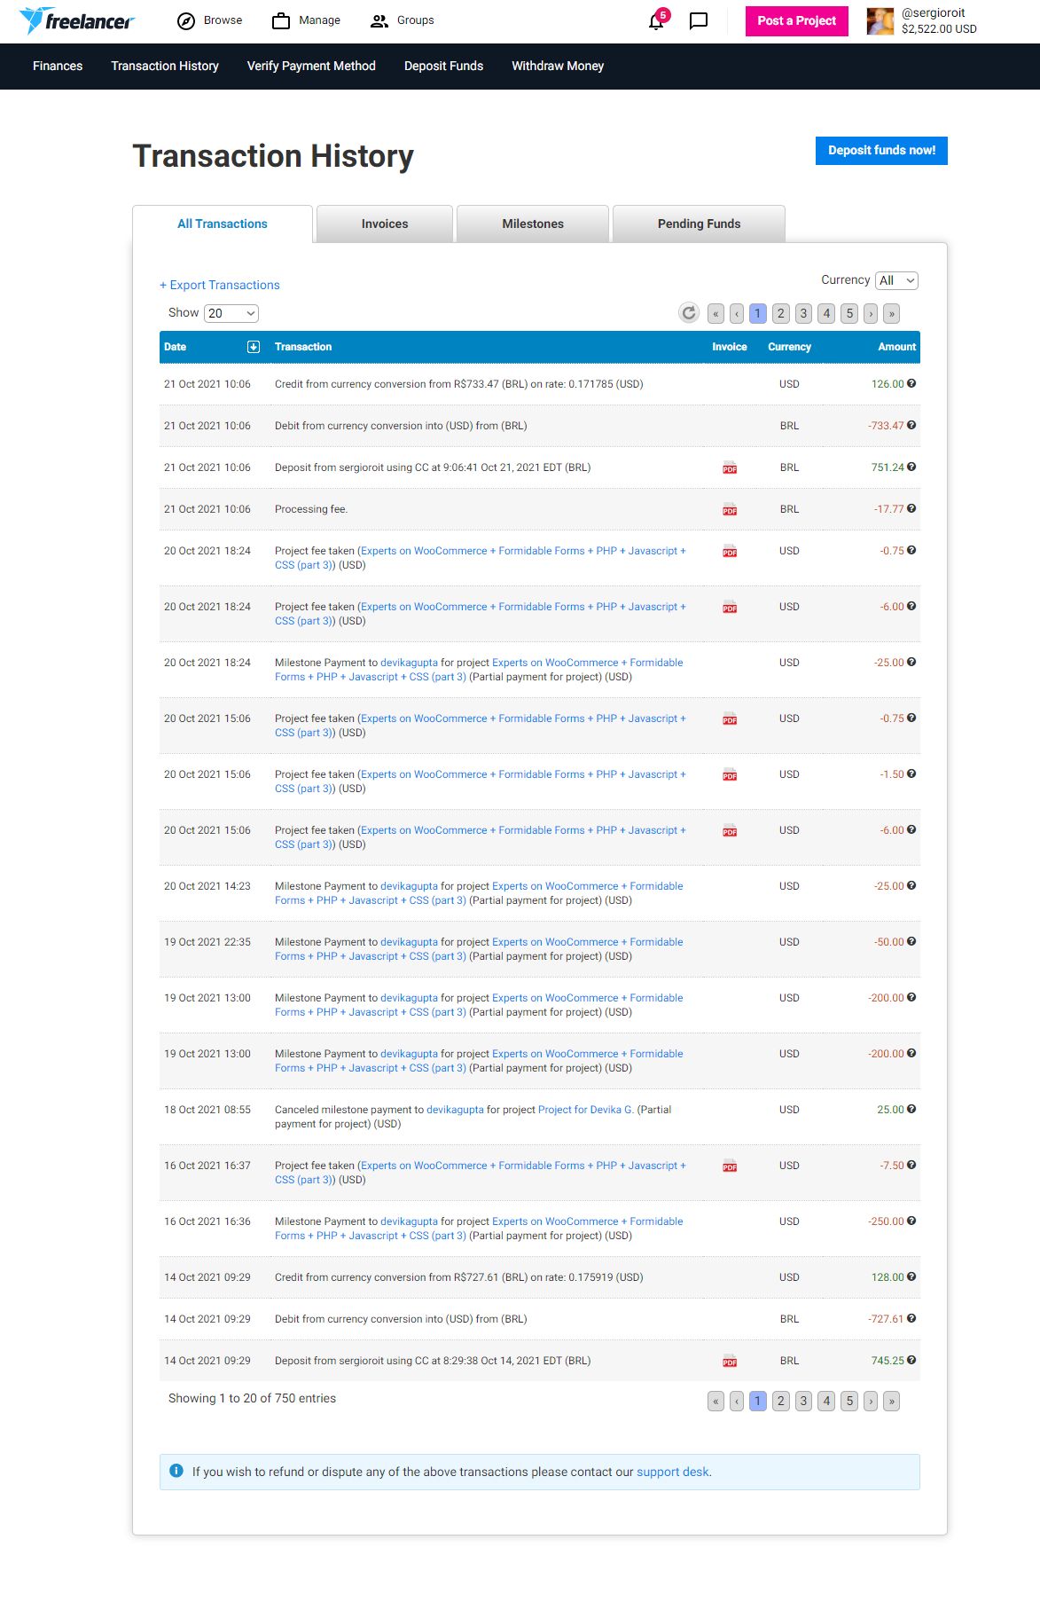Switch to the Pending Funds tab
The image size is (1040, 1610).
[699, 224]
